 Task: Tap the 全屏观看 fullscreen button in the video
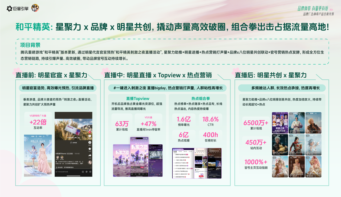click(73, 143)
